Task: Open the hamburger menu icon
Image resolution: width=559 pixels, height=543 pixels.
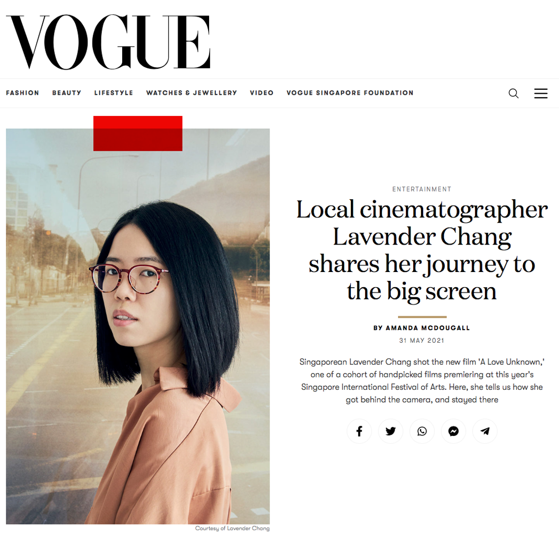Action: (x=540, y=93)
